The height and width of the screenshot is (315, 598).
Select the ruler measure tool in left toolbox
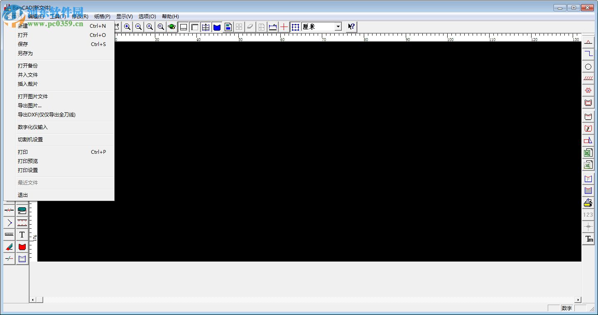pyautogui.click(x=9, y=235)
